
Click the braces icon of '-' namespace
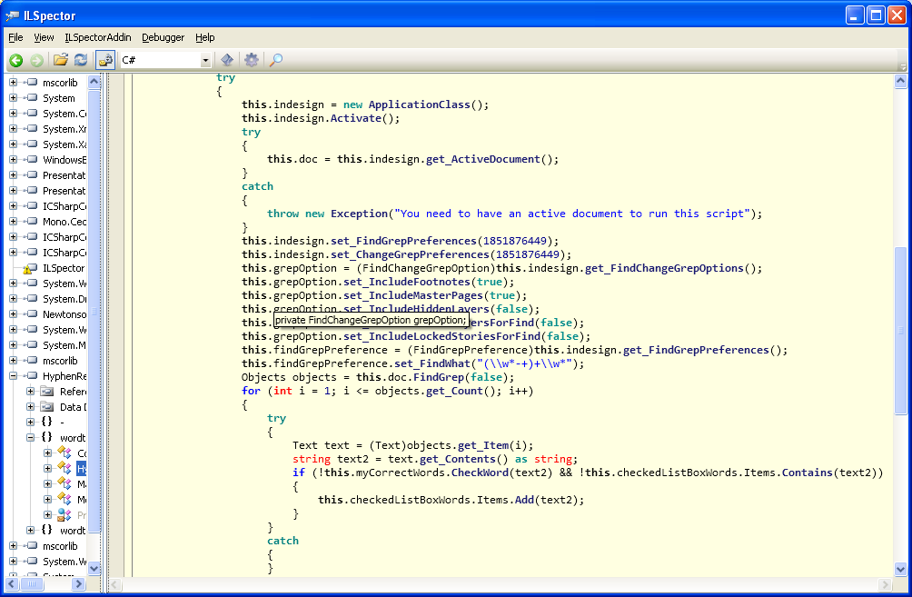pyautogui.click(x=47, y=422)
